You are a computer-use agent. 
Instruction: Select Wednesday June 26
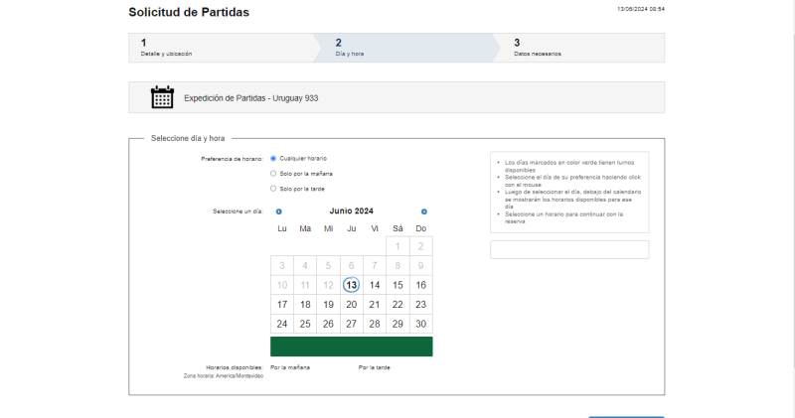pyautogui.click(x=328, y=325)
